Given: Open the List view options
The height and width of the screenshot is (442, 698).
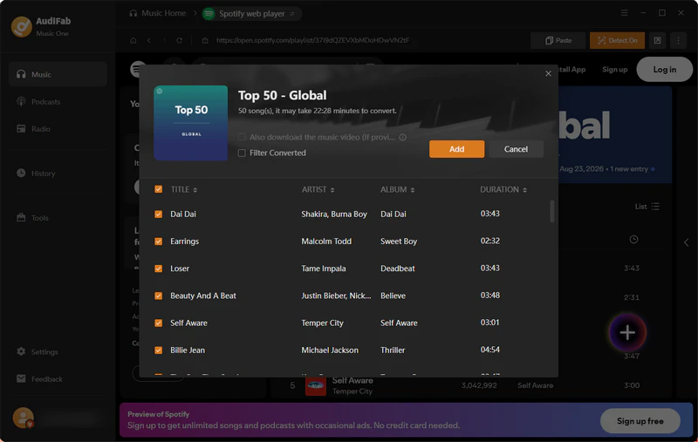Looking at the screenshot, I should (647, 207).
